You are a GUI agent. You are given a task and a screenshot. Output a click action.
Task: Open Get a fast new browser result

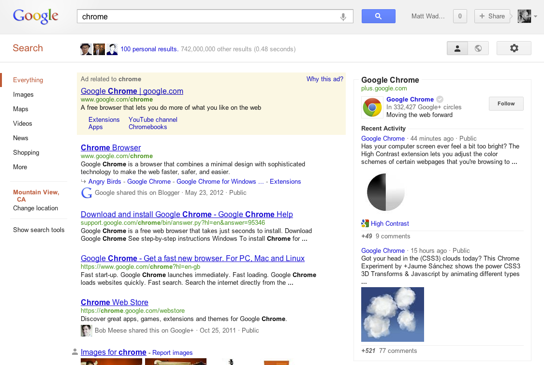192,259
